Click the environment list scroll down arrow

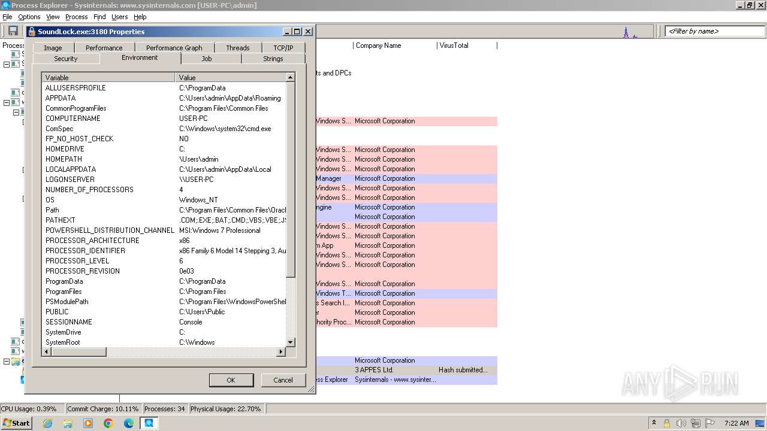point(291,342)
